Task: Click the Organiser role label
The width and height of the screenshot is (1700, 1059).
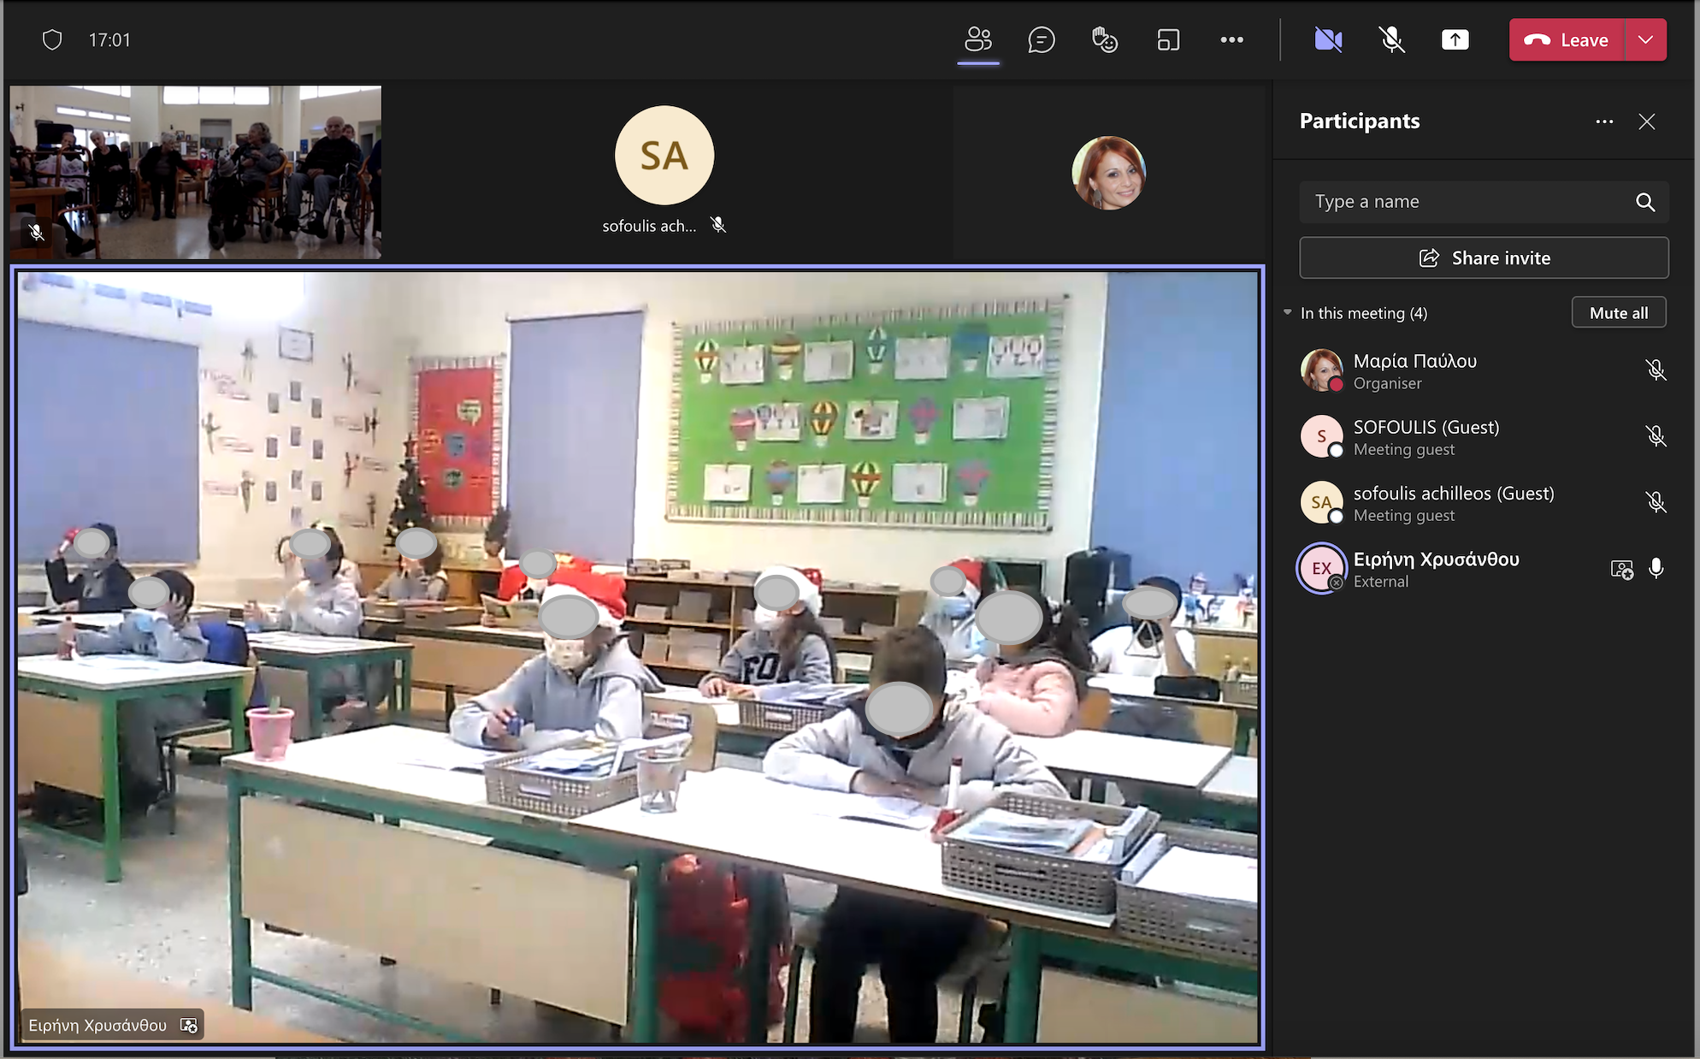Action: (1387, 383)
